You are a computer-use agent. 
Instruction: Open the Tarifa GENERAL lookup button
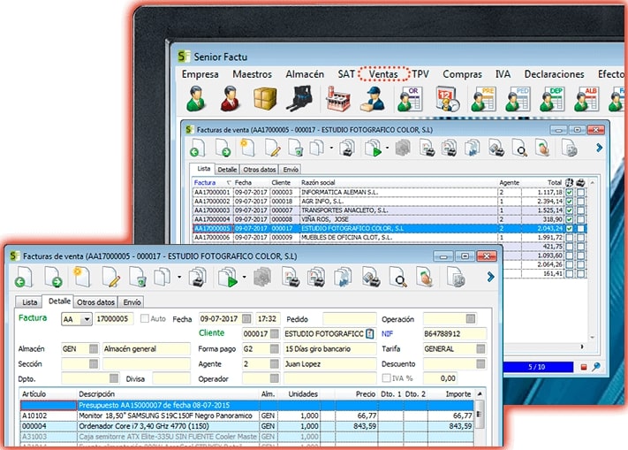tap(480, 348)
